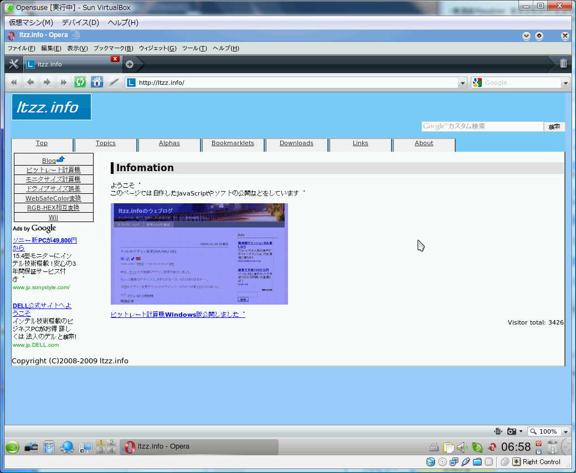Click VirtualBox network status icon
The image size is (576, 473).
[454, 462]
